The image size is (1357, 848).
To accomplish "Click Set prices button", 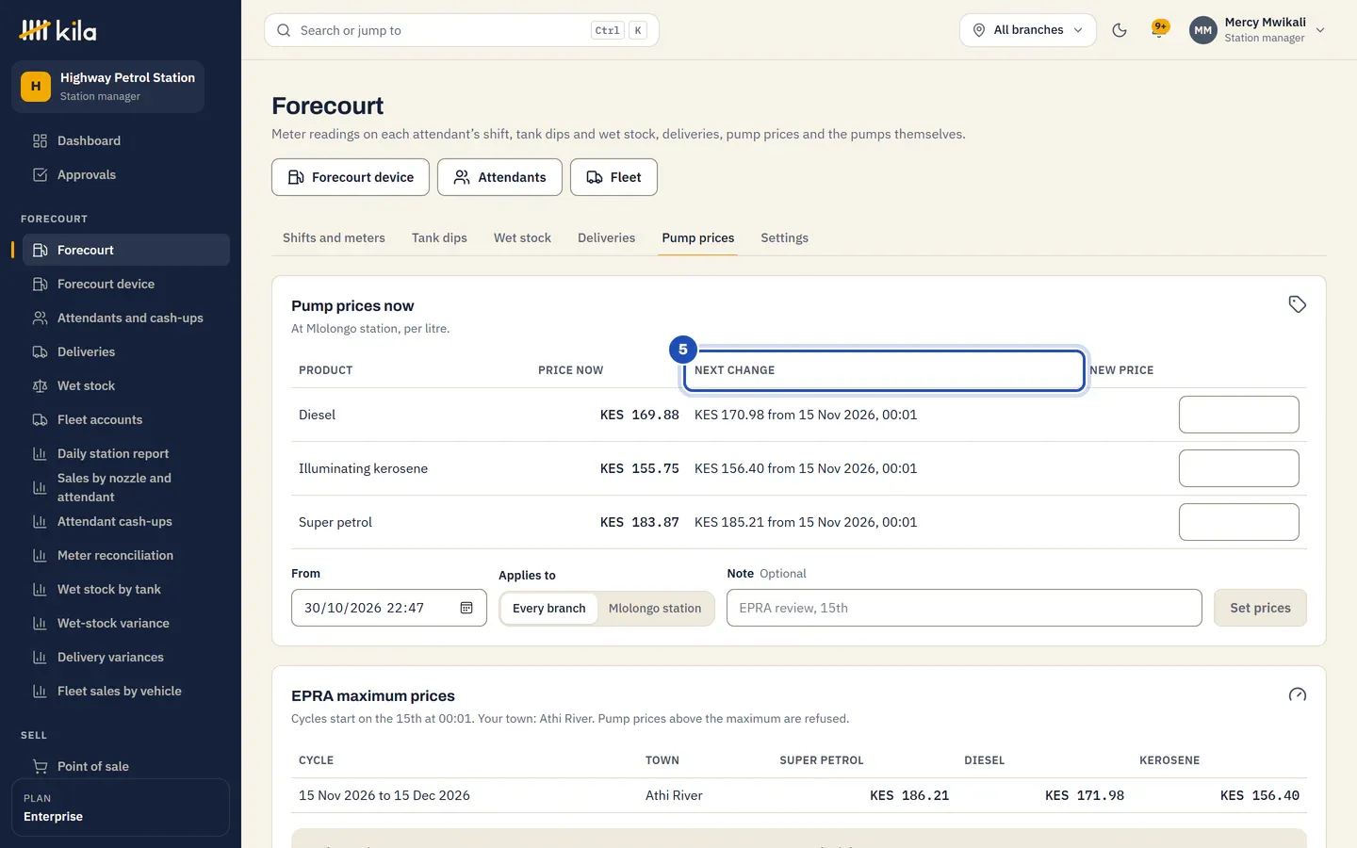I will [x=1260, y=608].
